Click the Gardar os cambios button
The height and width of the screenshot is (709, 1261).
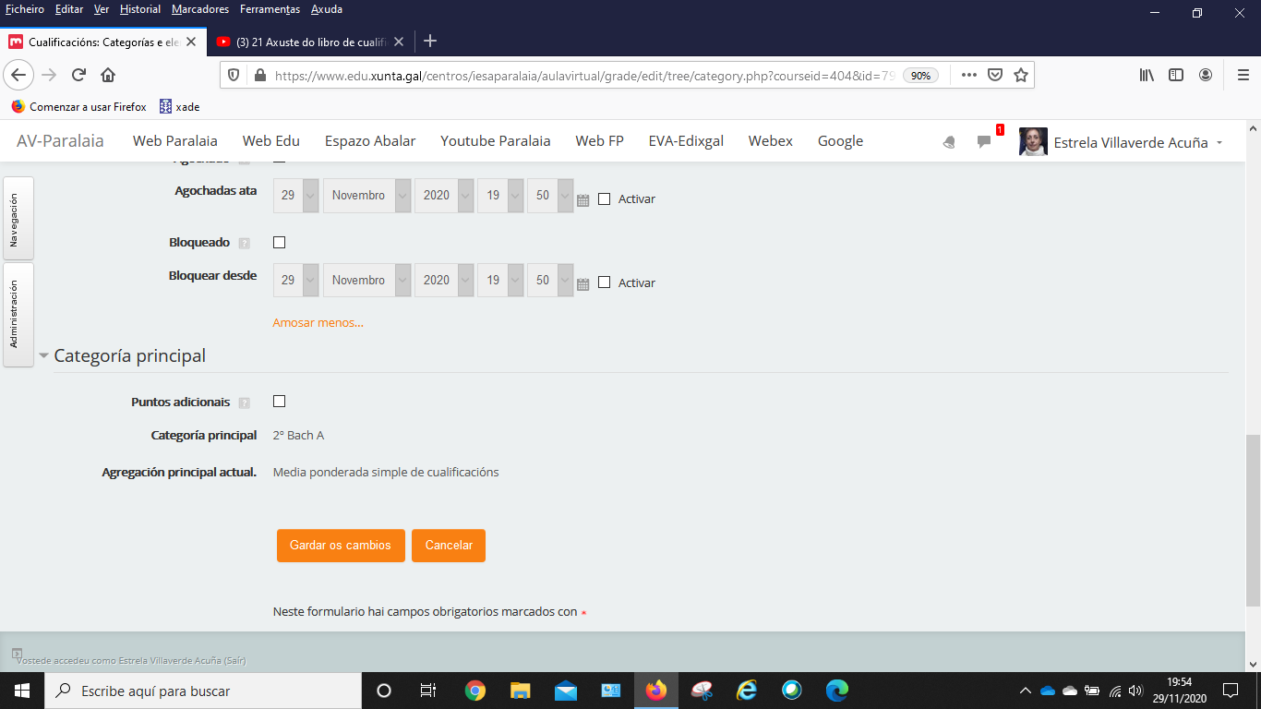point(340,546)
